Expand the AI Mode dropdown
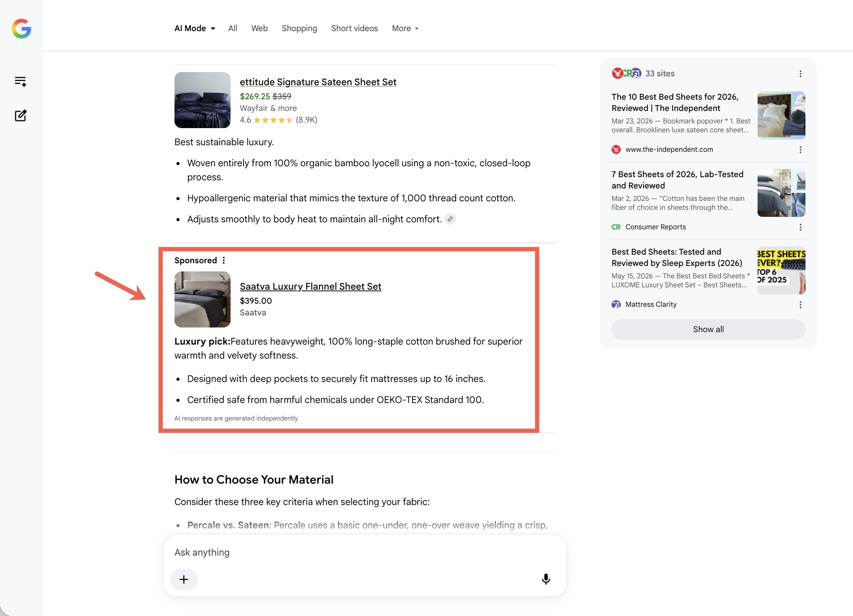853x616 pixels. point(195,28)
